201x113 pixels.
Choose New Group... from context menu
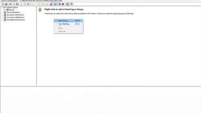pos(68,21)
